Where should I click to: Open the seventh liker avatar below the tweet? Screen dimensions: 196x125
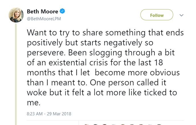coord(141,124)
